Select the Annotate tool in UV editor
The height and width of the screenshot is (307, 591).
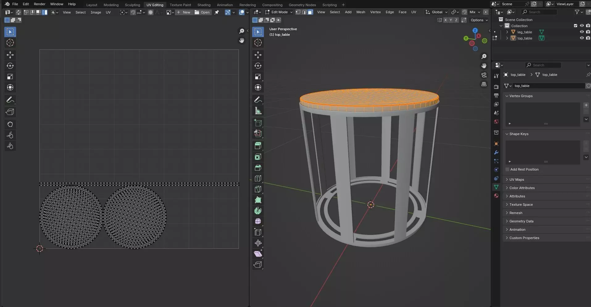tap(10, 100)
